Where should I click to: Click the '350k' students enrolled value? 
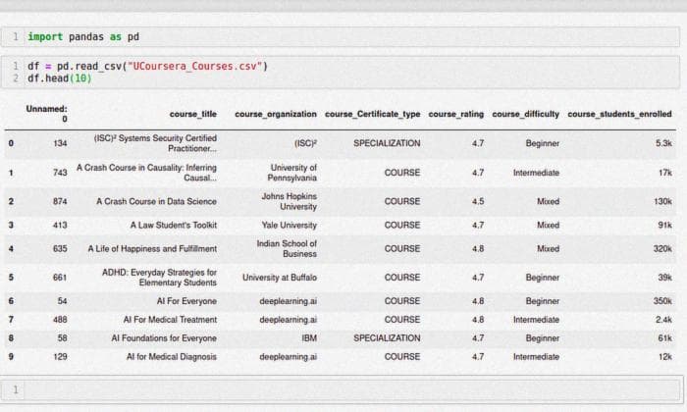662,301
